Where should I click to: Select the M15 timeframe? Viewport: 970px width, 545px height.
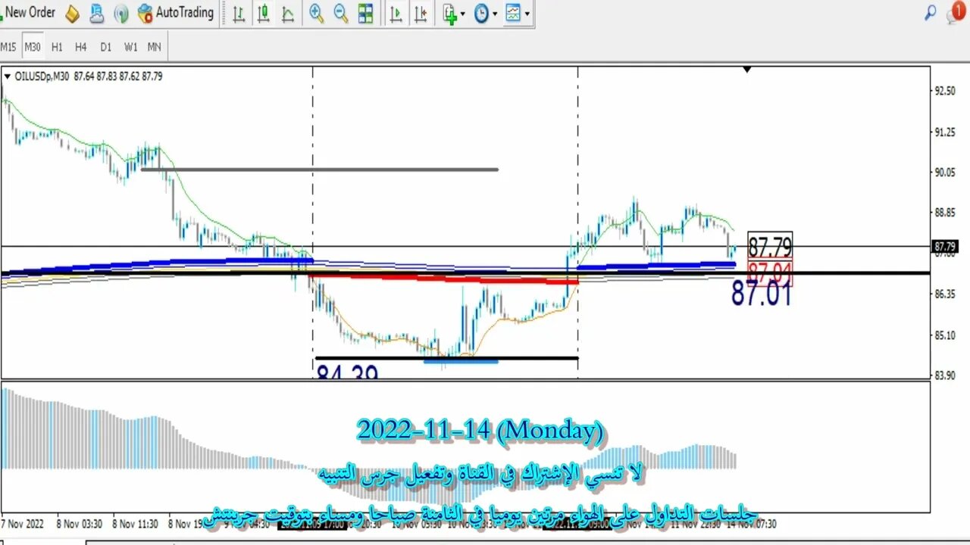8,47
